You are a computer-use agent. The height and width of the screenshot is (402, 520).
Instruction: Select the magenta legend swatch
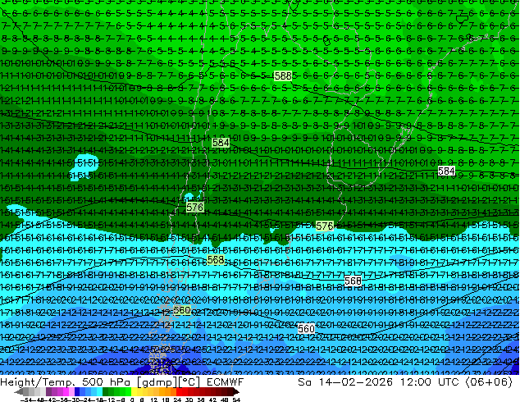[66, 391]
